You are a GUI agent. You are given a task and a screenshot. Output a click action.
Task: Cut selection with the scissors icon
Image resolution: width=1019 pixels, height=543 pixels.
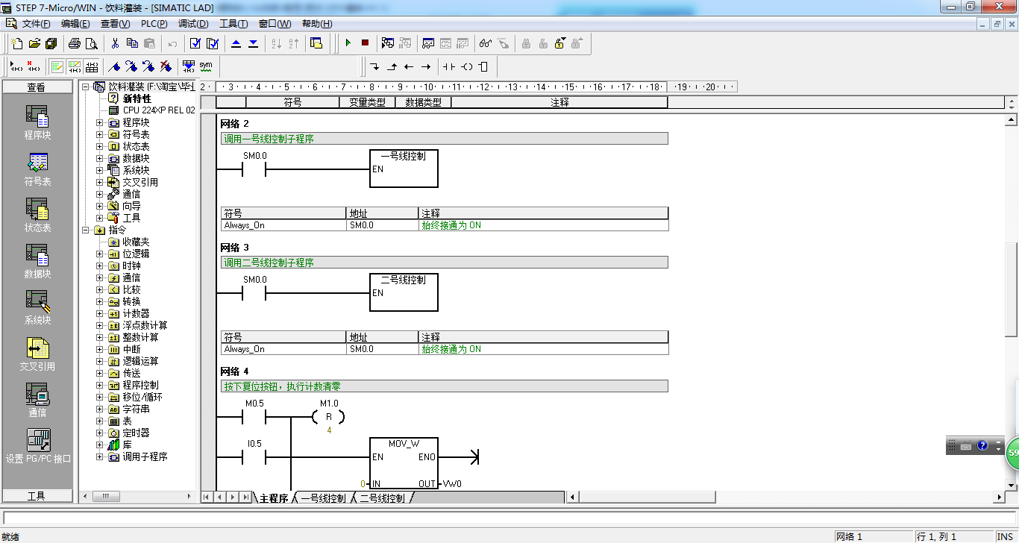pyautogui.click(x=115, y=43)
